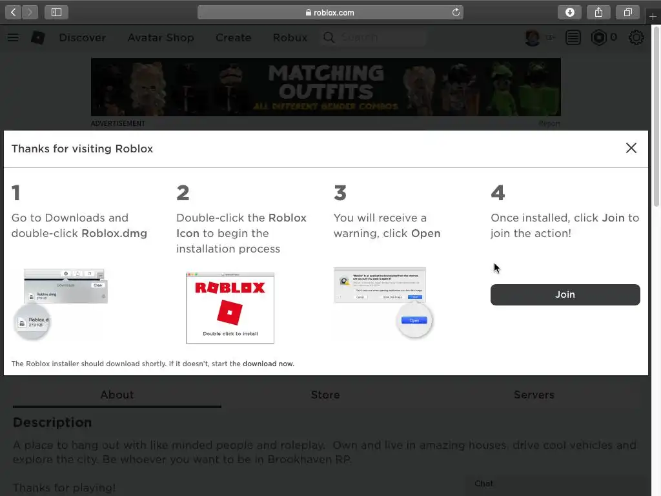Show Safari's downloads list
This screenshot has width=661, height=496.
(569, 12)
